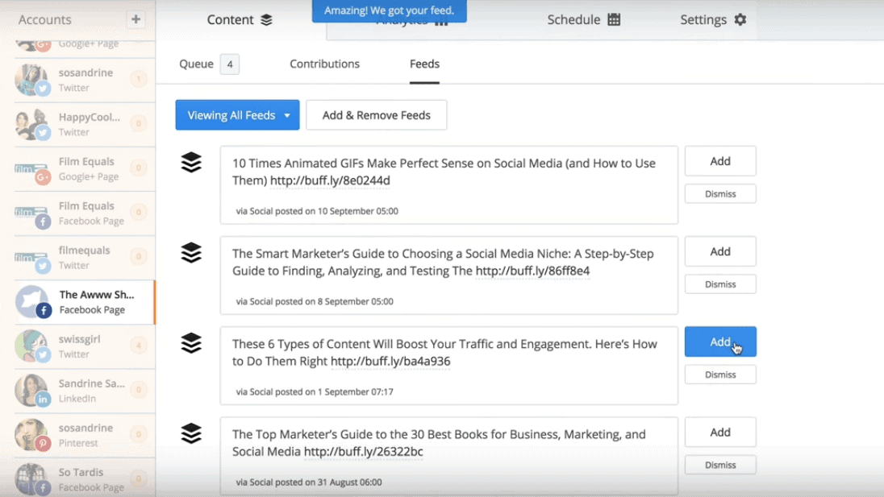Add the 30 Best Books post
The width and height of the screenshot is (884, 497).
tap(720, 433)
